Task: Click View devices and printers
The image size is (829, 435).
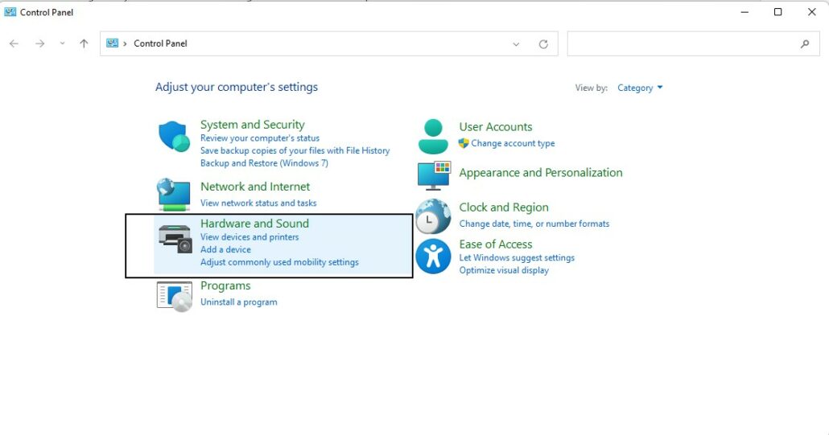Action: (250, 237)
